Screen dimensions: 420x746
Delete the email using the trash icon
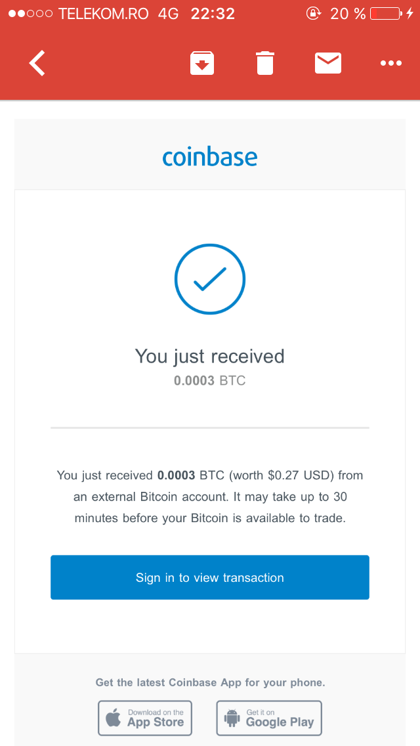point(265,63)
